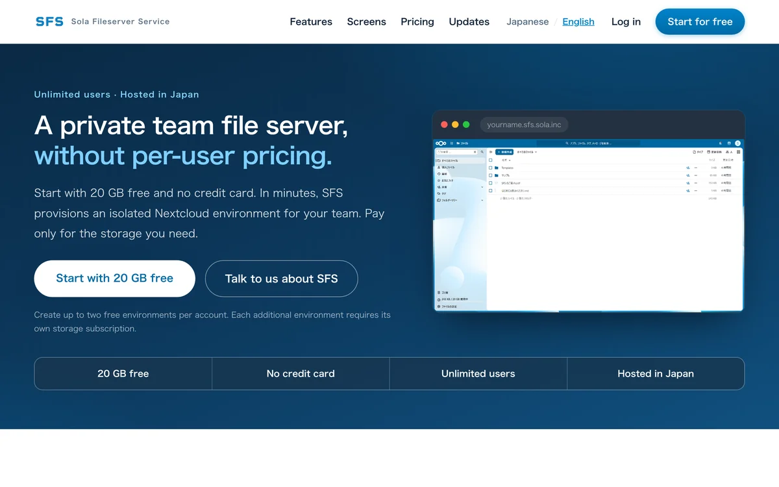The height and width of the screenshot is (487, 779).
Task: Go to the Screens section
Action: pyautogui.click(x=366, y=21)
